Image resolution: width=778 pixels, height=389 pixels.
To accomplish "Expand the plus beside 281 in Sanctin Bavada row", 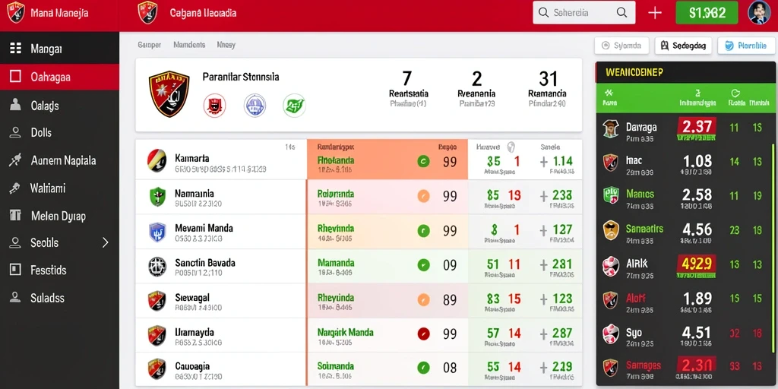I will 544,264.
